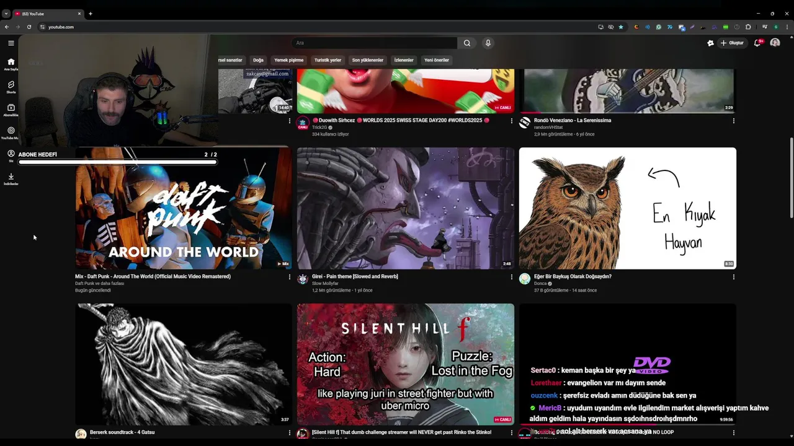Open the Chrome media controls icon
This screenshot has height=446, width=794.
tap(765, 27)
